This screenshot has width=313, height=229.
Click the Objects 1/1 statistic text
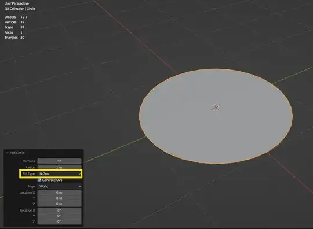[x=16, y=17]
